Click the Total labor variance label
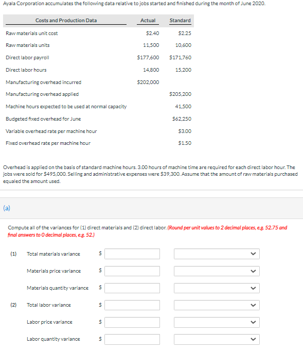 coord(49,305)
